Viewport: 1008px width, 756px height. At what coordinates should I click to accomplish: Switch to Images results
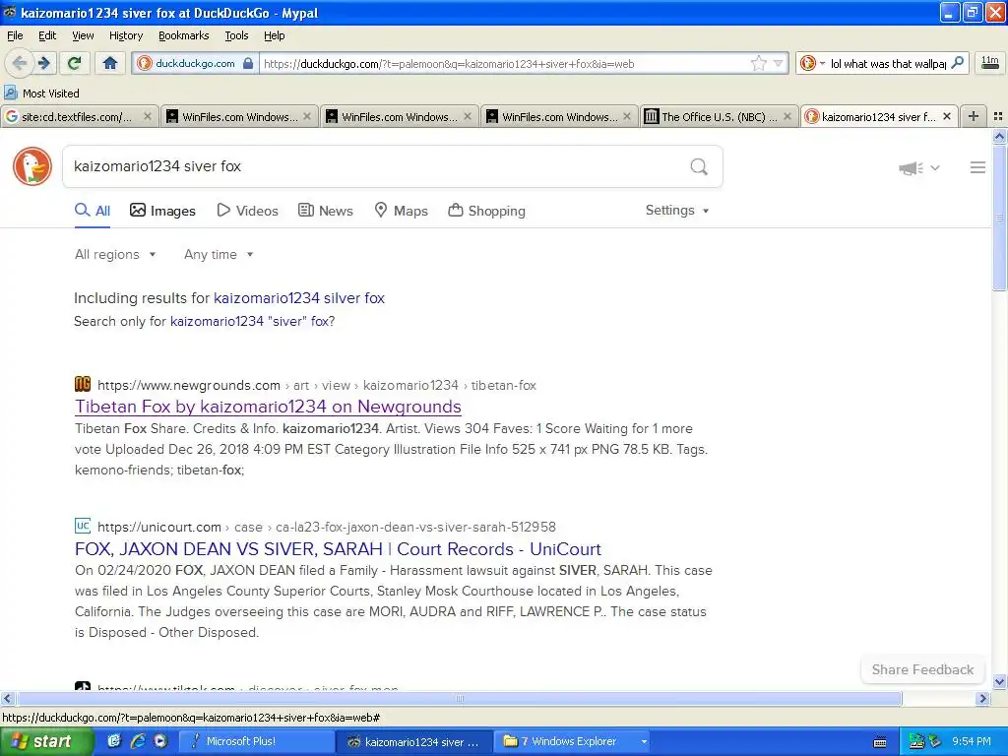point(162,211)
